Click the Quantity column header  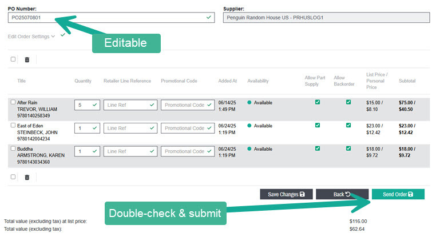pos(83,81)
